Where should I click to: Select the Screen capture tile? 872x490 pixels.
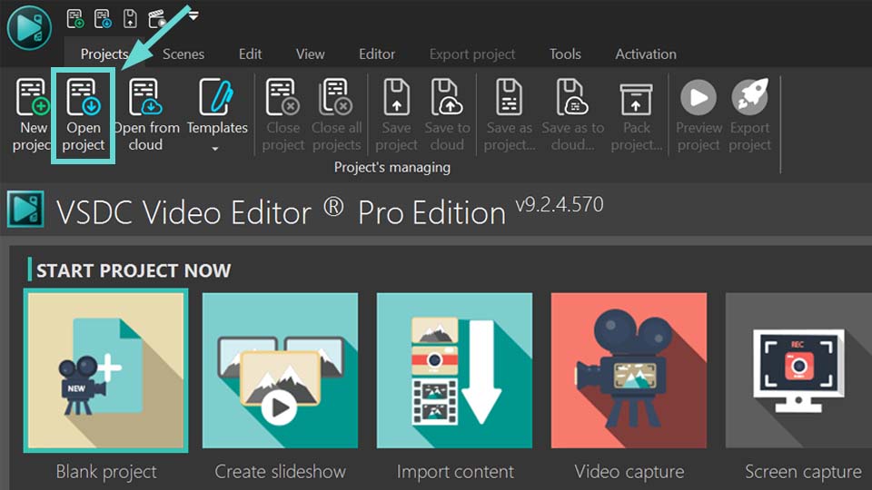[798, 370]
